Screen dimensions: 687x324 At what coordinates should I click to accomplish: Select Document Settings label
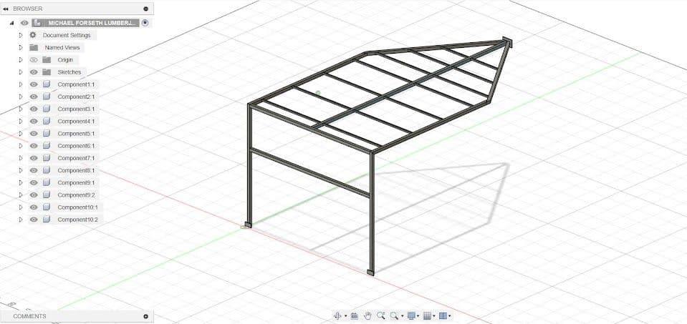(67, 35)
